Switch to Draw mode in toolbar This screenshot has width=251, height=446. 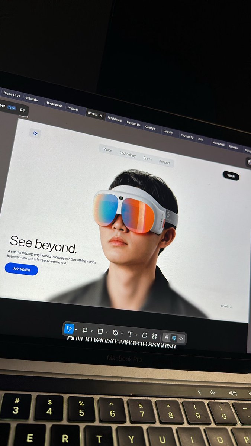point(167,337)
